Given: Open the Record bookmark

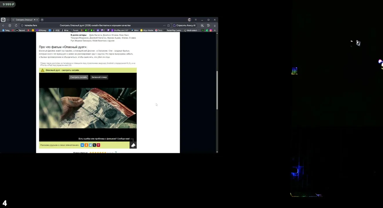Looking at the screenshot, I should tap(20, 30).
